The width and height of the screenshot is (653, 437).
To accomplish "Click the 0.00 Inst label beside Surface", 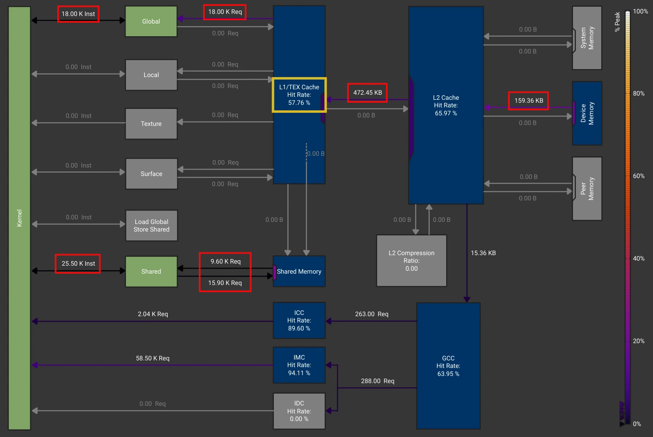I will click(78, 165).
